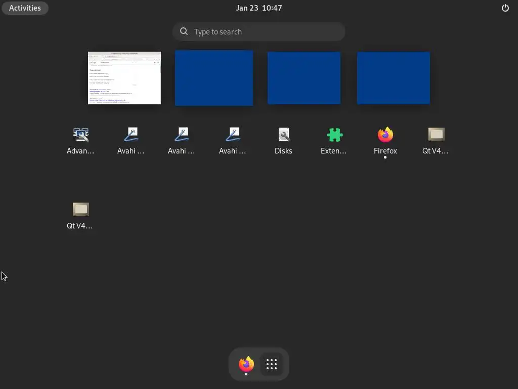
Task: Open the green Extensions puzzle icon
Action: pos(334,141)
